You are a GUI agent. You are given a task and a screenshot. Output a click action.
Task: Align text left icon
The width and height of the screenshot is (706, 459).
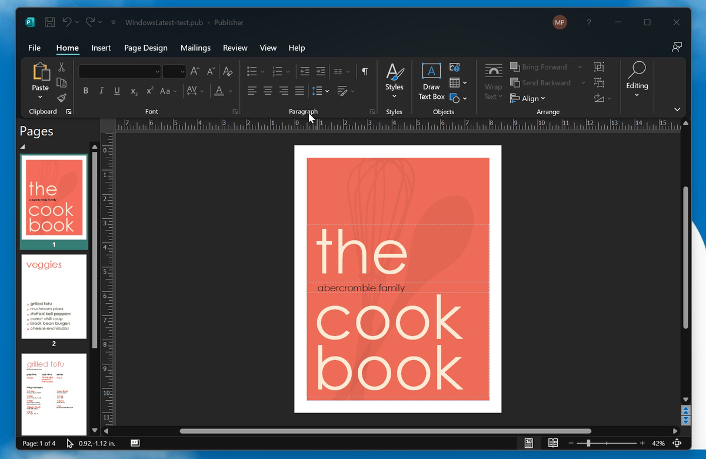252,91
